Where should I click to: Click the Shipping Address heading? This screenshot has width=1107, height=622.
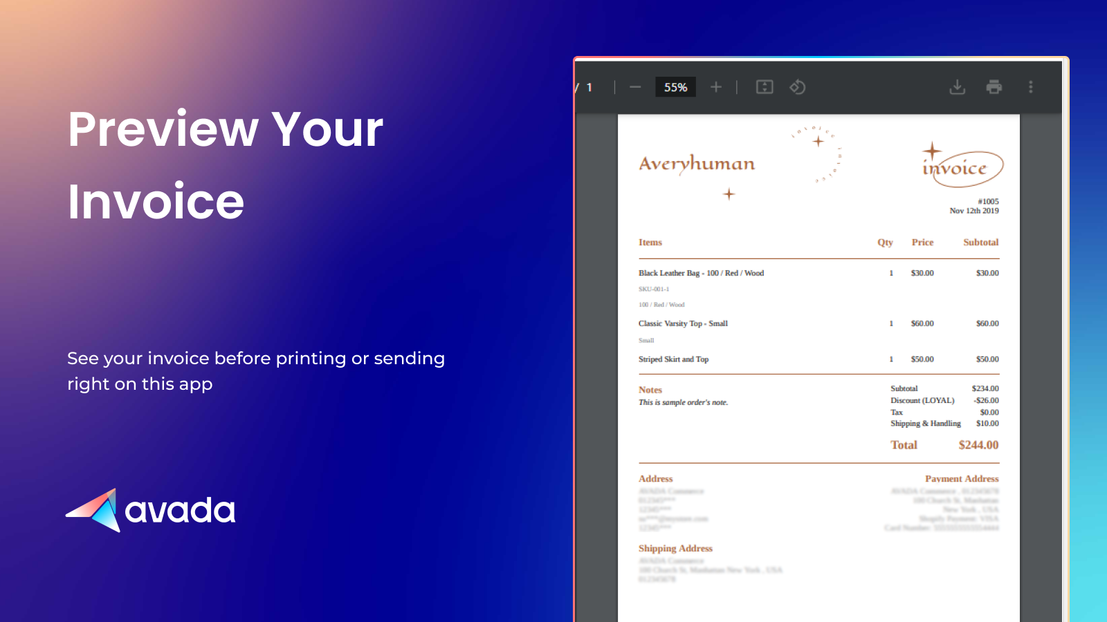(x=675, y=549)
